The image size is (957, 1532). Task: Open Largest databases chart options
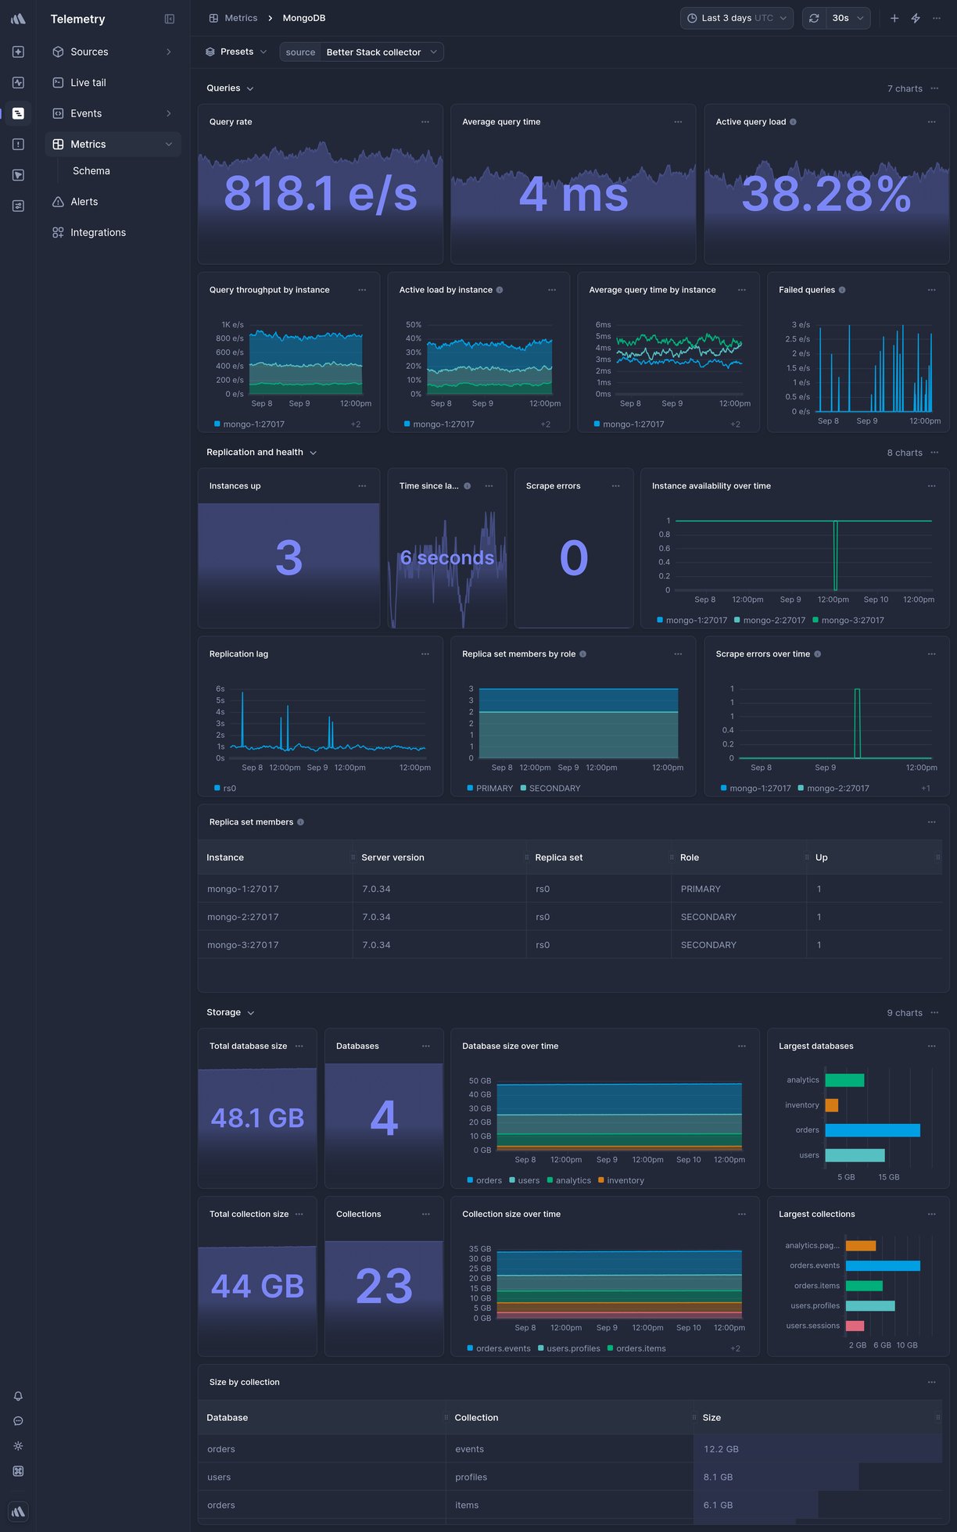pos(932,1047)
